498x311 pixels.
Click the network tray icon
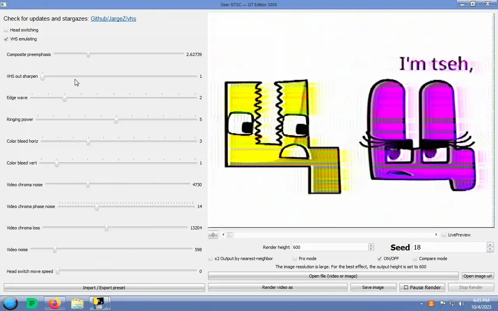(x=452, y=304)
